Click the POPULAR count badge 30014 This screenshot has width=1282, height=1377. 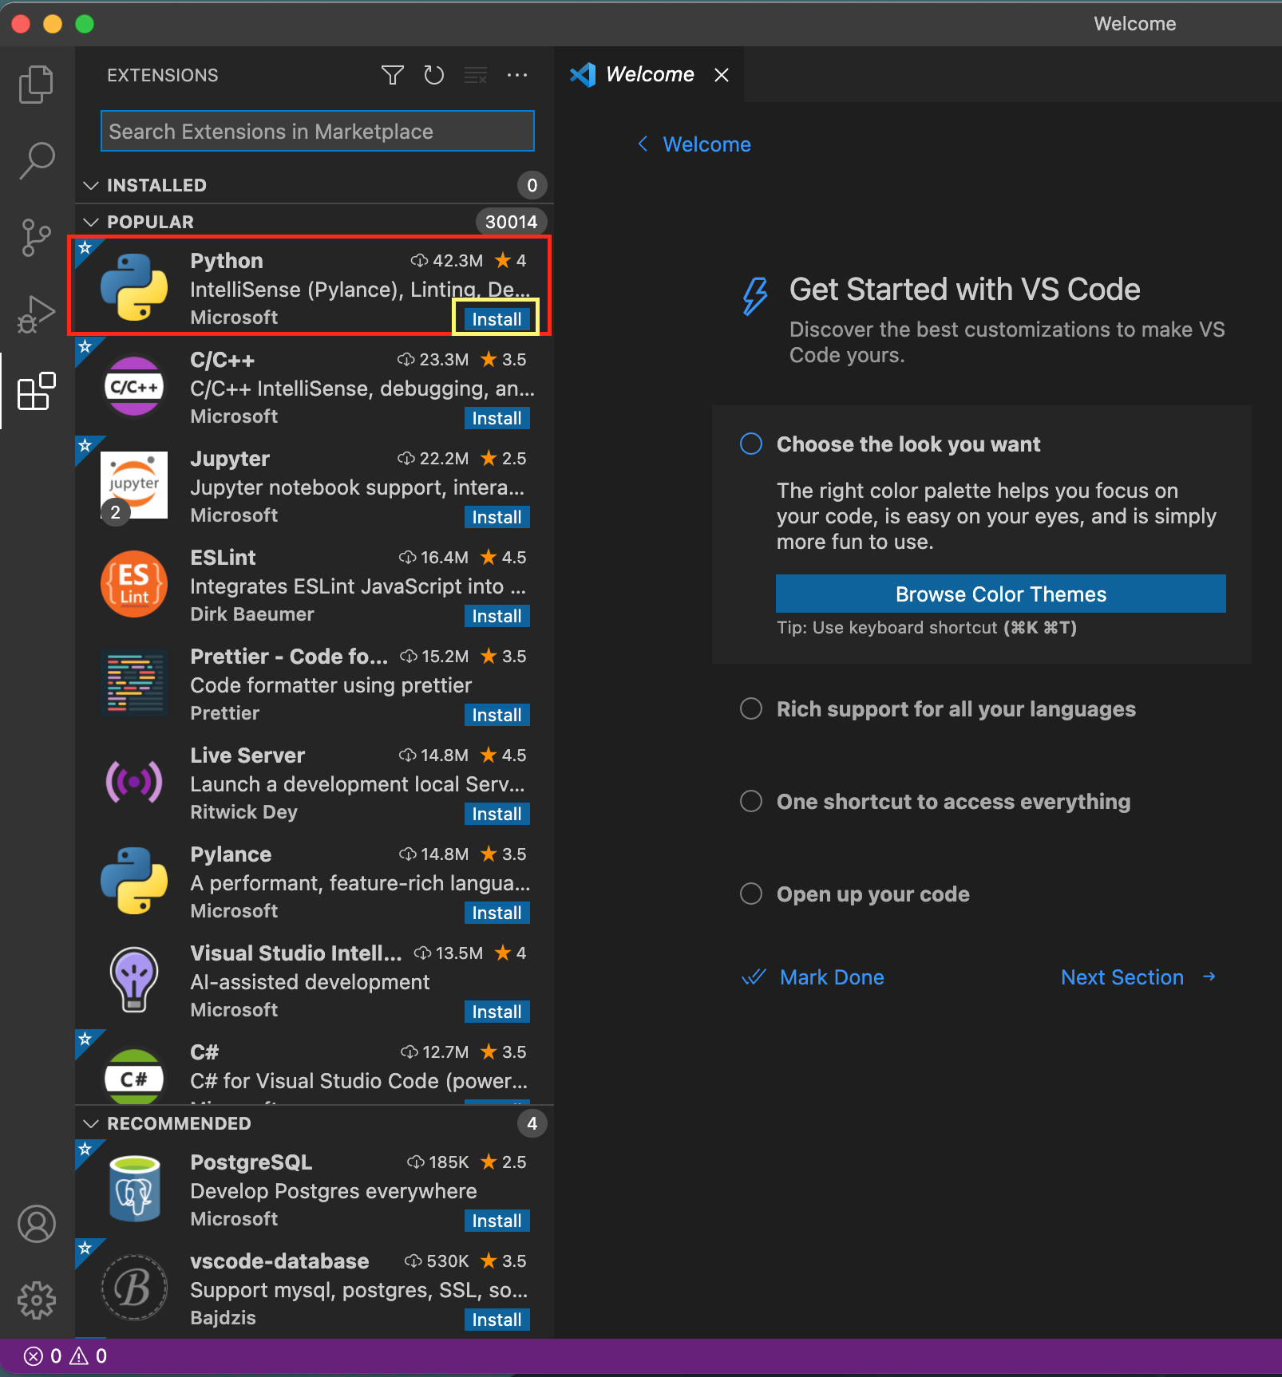(512, 222)
